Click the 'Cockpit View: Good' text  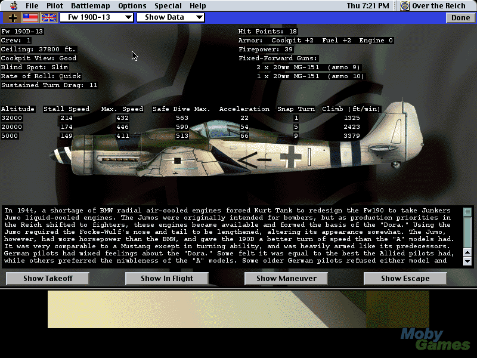(39, 58)
